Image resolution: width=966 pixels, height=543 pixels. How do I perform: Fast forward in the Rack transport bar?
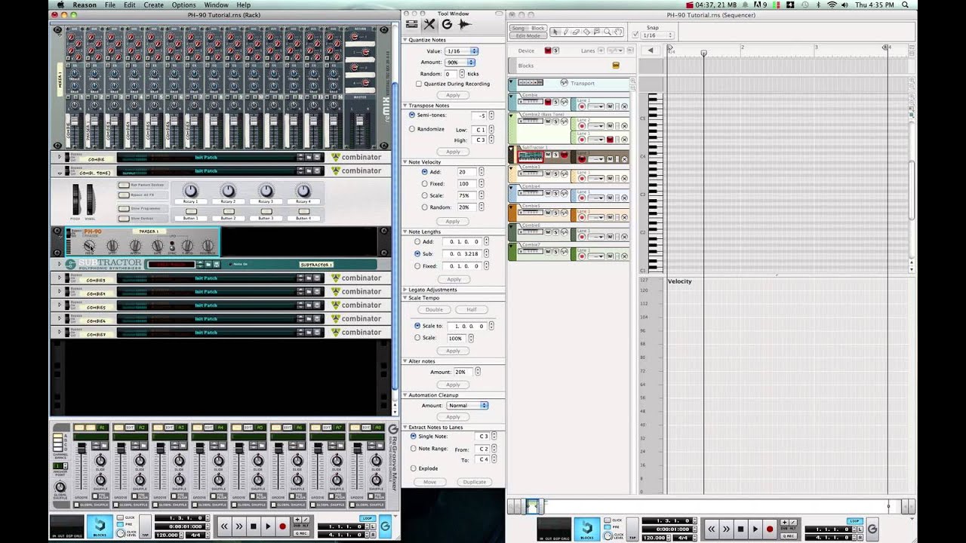click(239, 526)
